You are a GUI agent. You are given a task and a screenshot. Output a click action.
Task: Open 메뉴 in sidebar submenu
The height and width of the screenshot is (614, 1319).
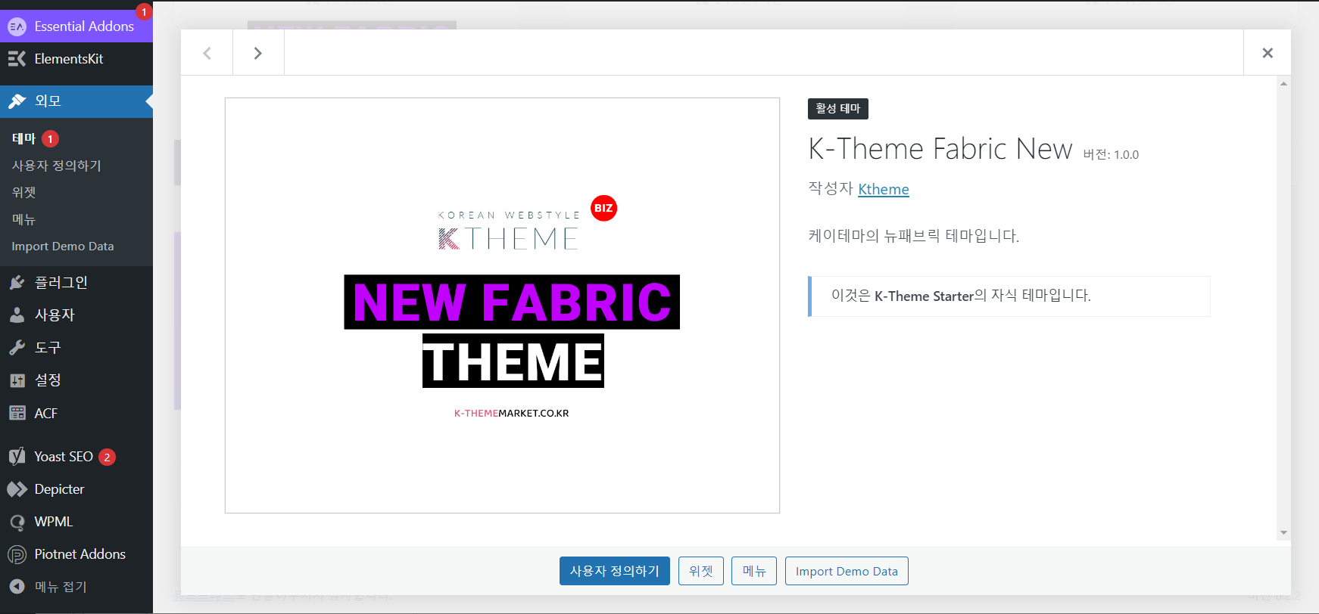coord(23,219)
